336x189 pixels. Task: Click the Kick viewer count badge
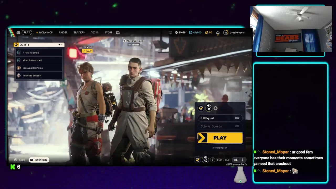pyautogui.click(x=15, y=167)
